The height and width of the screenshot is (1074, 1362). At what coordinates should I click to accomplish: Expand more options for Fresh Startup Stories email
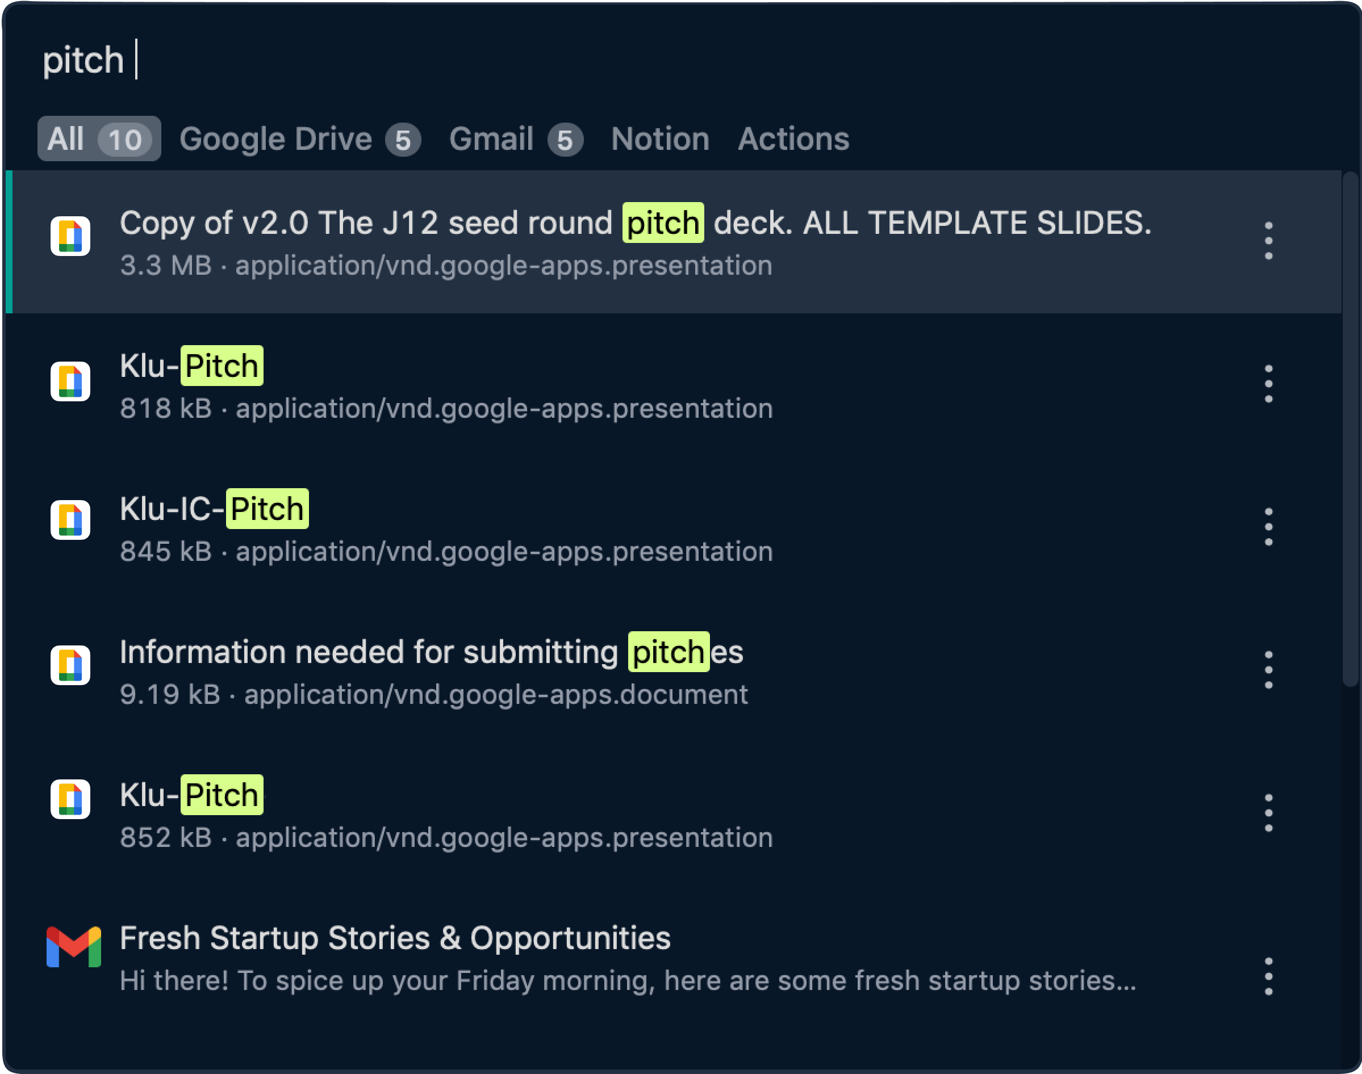click(x=1268, y=976)
